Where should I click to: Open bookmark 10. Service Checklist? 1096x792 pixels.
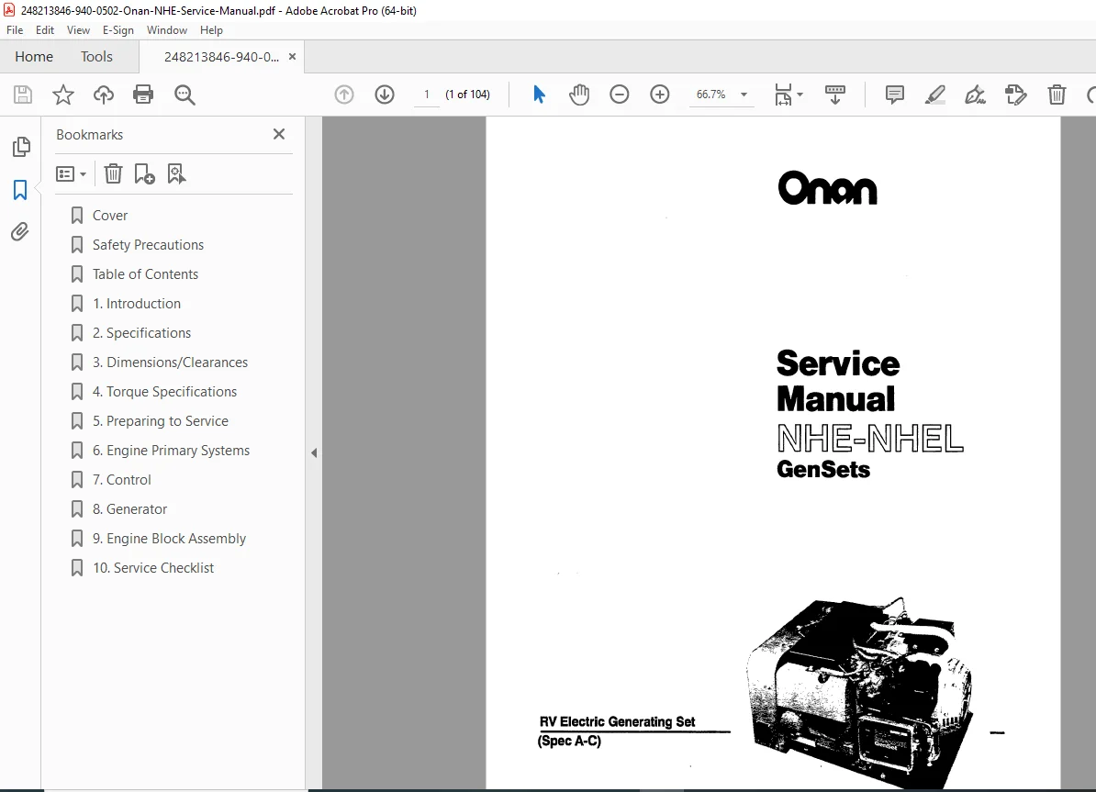pyautogui.click(x=154, y=567)
